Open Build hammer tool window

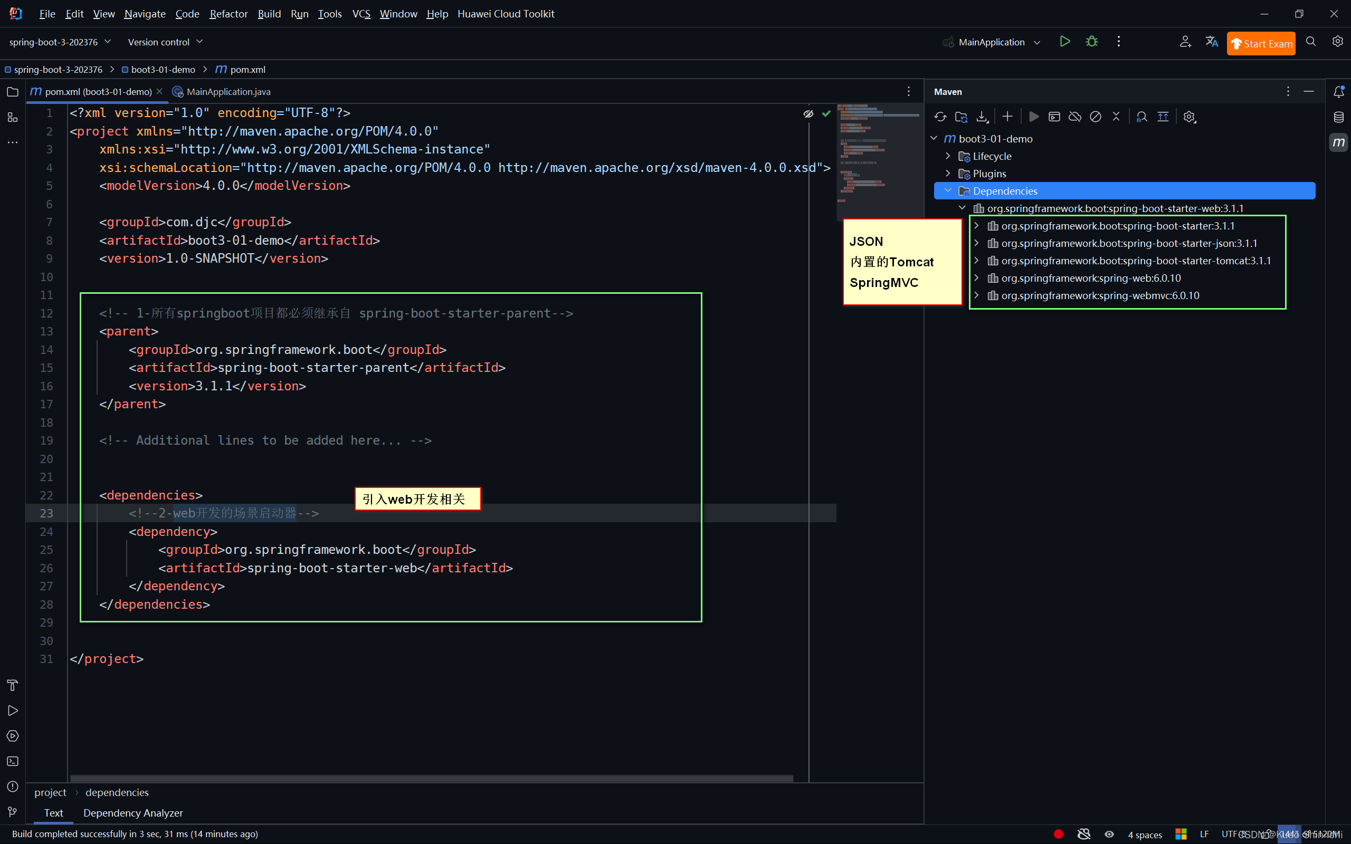coord(12,685)
